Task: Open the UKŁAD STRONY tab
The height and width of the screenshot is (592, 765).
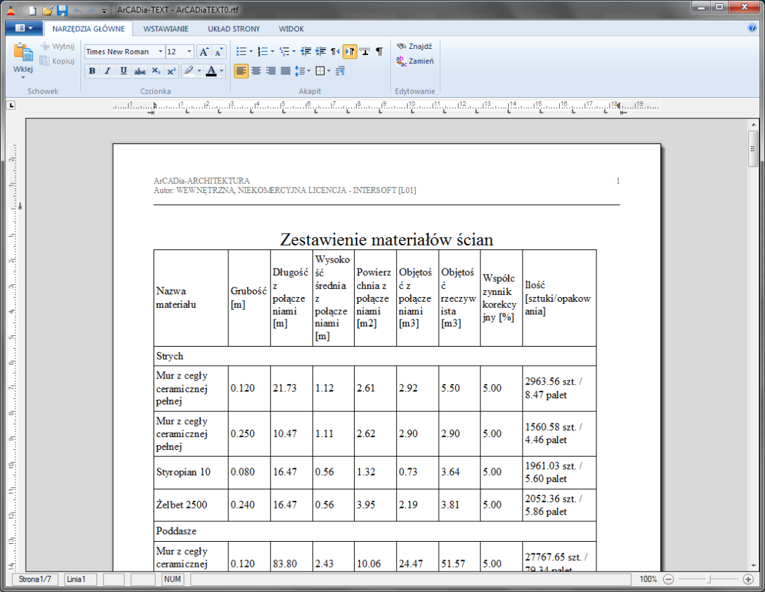Action: click(x=234, y=29)
